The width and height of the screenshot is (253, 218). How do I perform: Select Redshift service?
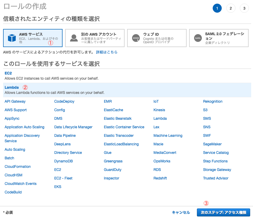(x=160, y=178)
